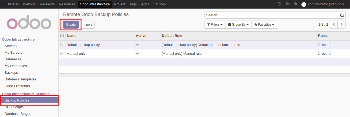
Task: Click the Search input field
Action: point(272,15)
